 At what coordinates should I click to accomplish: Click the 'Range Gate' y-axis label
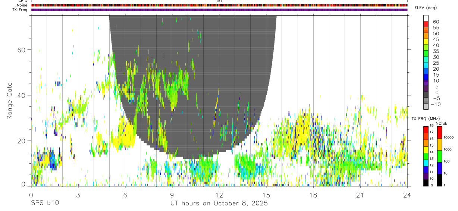(10, 100)
